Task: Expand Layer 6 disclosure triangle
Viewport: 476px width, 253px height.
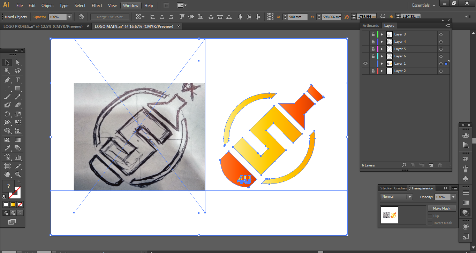Action: point(382,56)
